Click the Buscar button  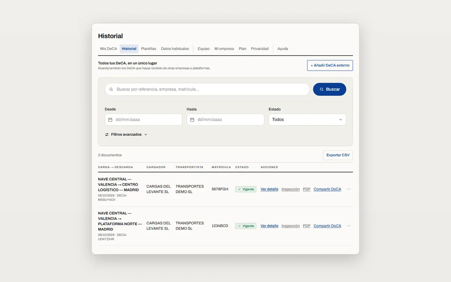pos(330,89)
